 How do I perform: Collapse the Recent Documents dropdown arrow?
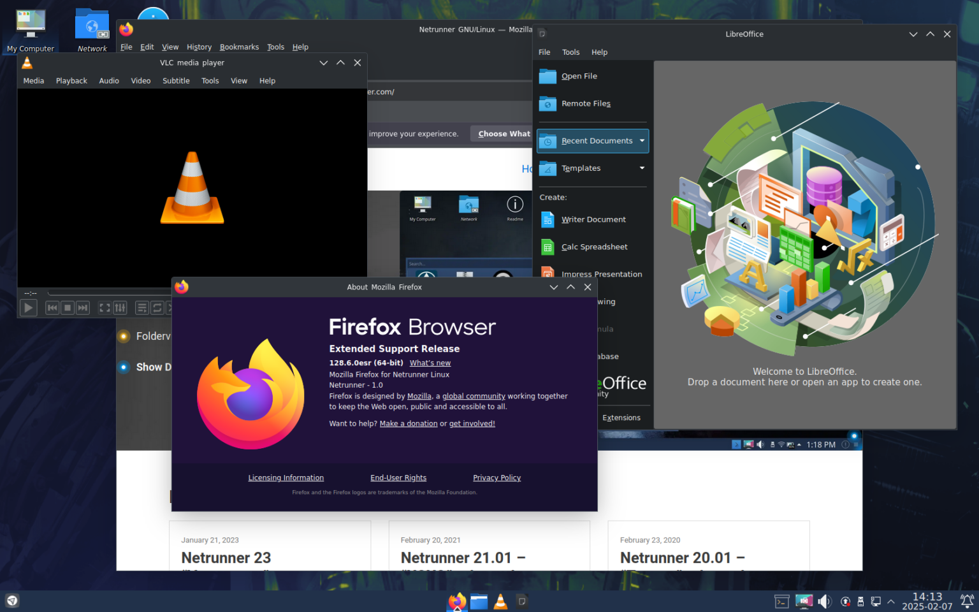pos(641,141)
